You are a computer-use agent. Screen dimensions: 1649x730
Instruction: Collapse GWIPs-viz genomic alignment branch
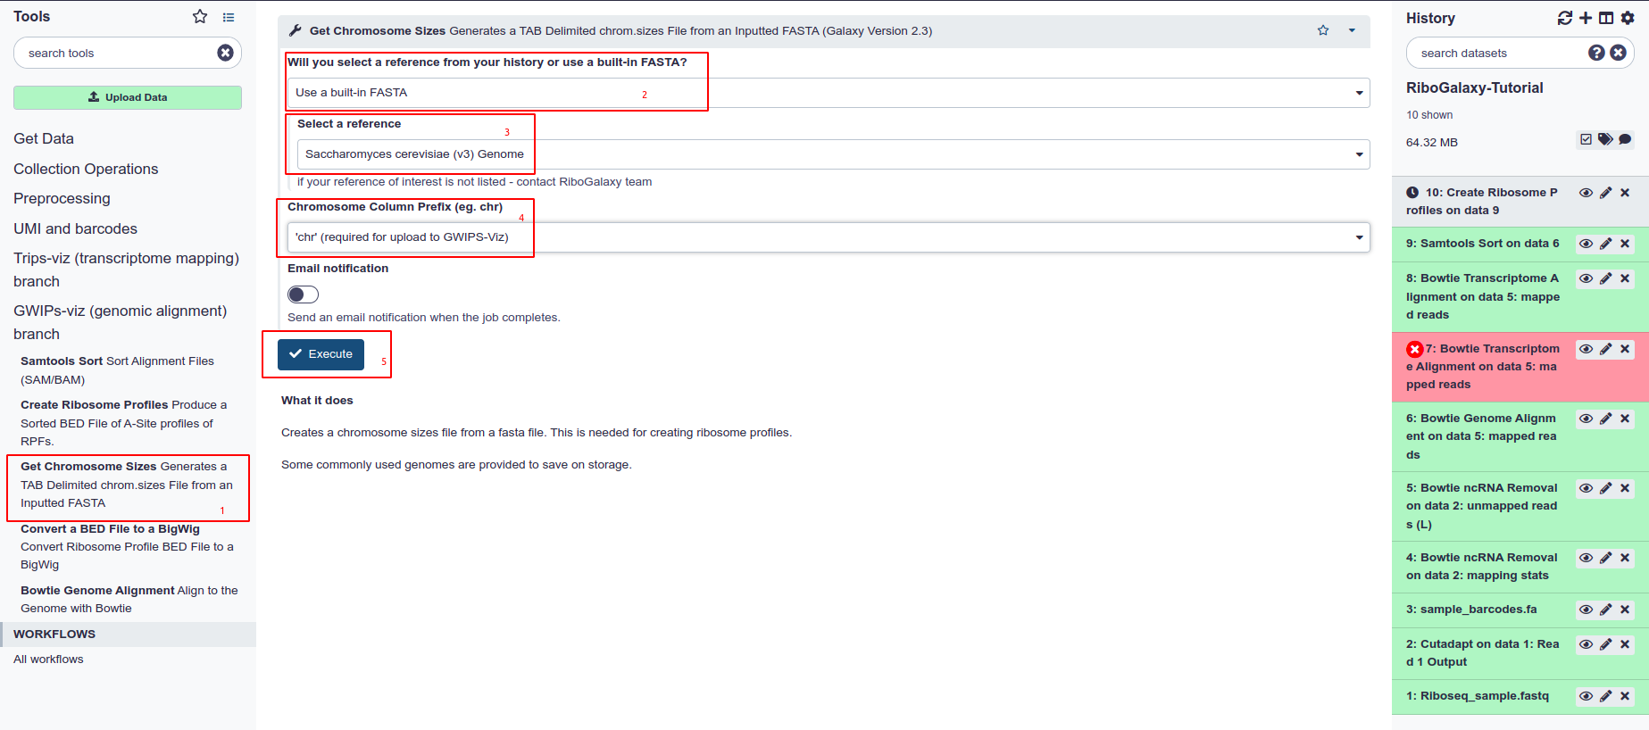120,322
